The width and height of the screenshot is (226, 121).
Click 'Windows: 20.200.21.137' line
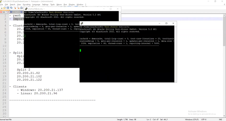tap(42, 90)
